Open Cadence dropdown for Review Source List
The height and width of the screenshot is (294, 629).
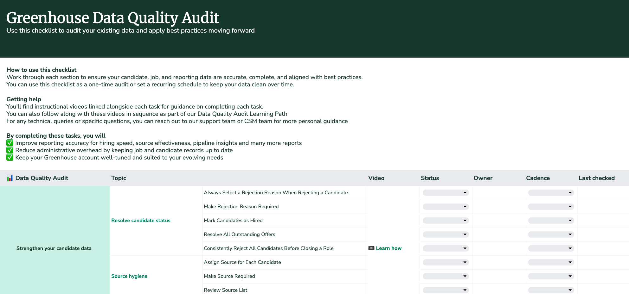551,290
